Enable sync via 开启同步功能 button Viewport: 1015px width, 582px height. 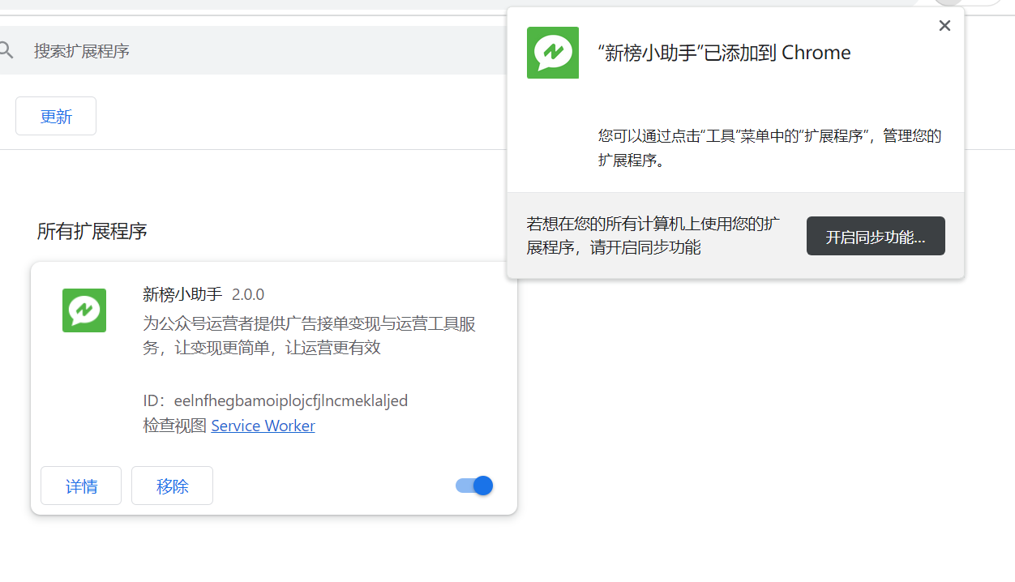coord(876,236)
